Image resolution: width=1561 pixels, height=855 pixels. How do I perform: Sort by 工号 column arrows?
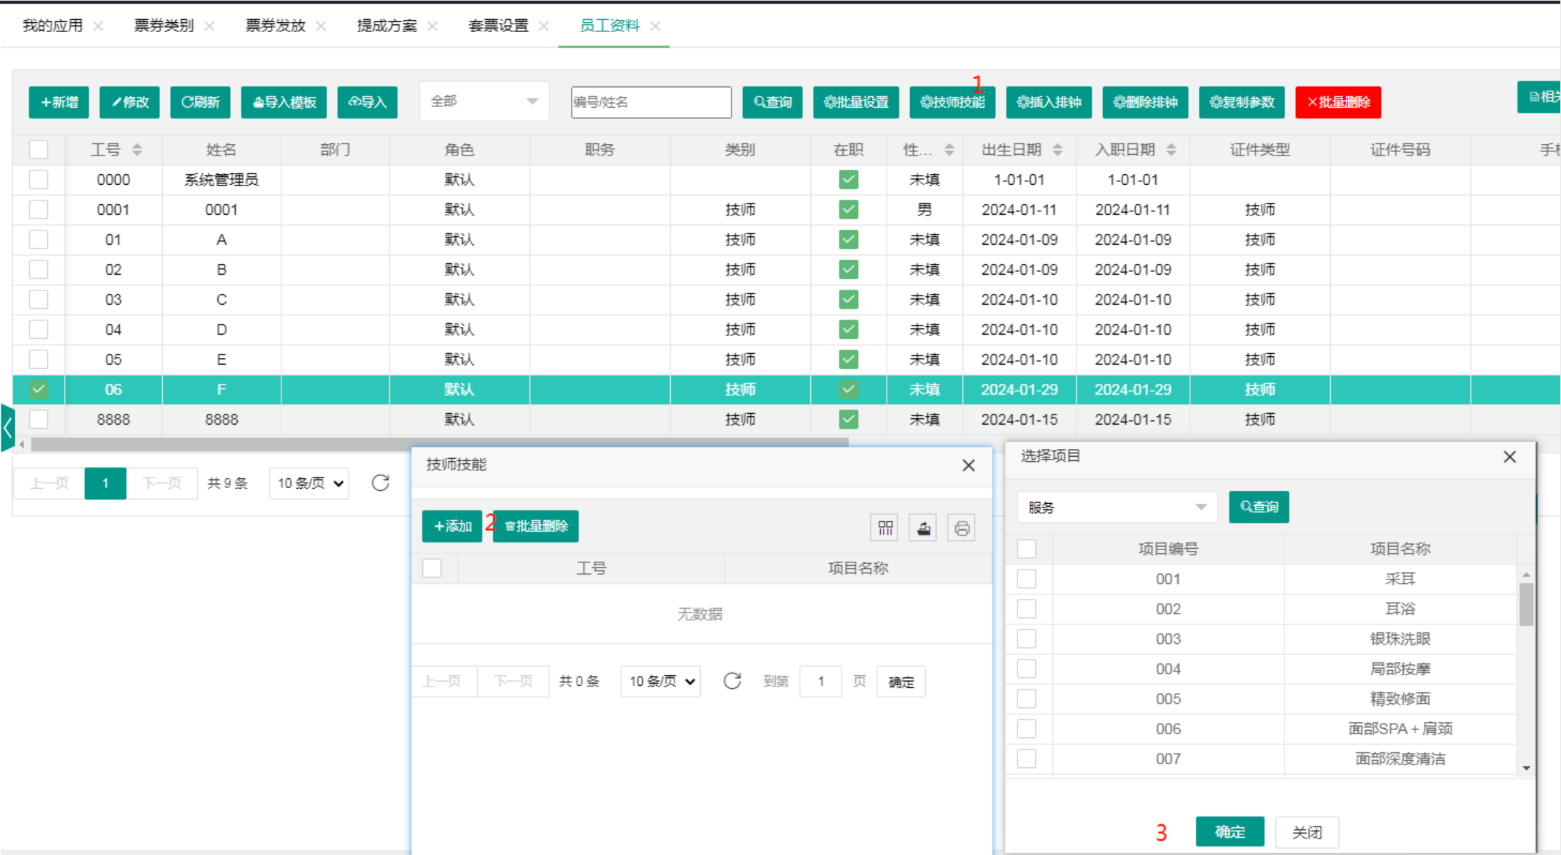[x=137, y=150]
